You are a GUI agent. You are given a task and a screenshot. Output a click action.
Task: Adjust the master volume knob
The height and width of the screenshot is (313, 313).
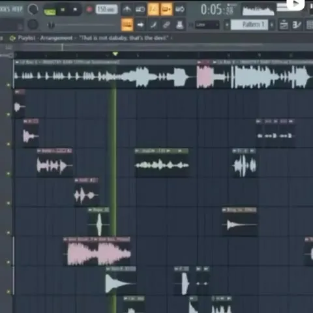[33, 9]
